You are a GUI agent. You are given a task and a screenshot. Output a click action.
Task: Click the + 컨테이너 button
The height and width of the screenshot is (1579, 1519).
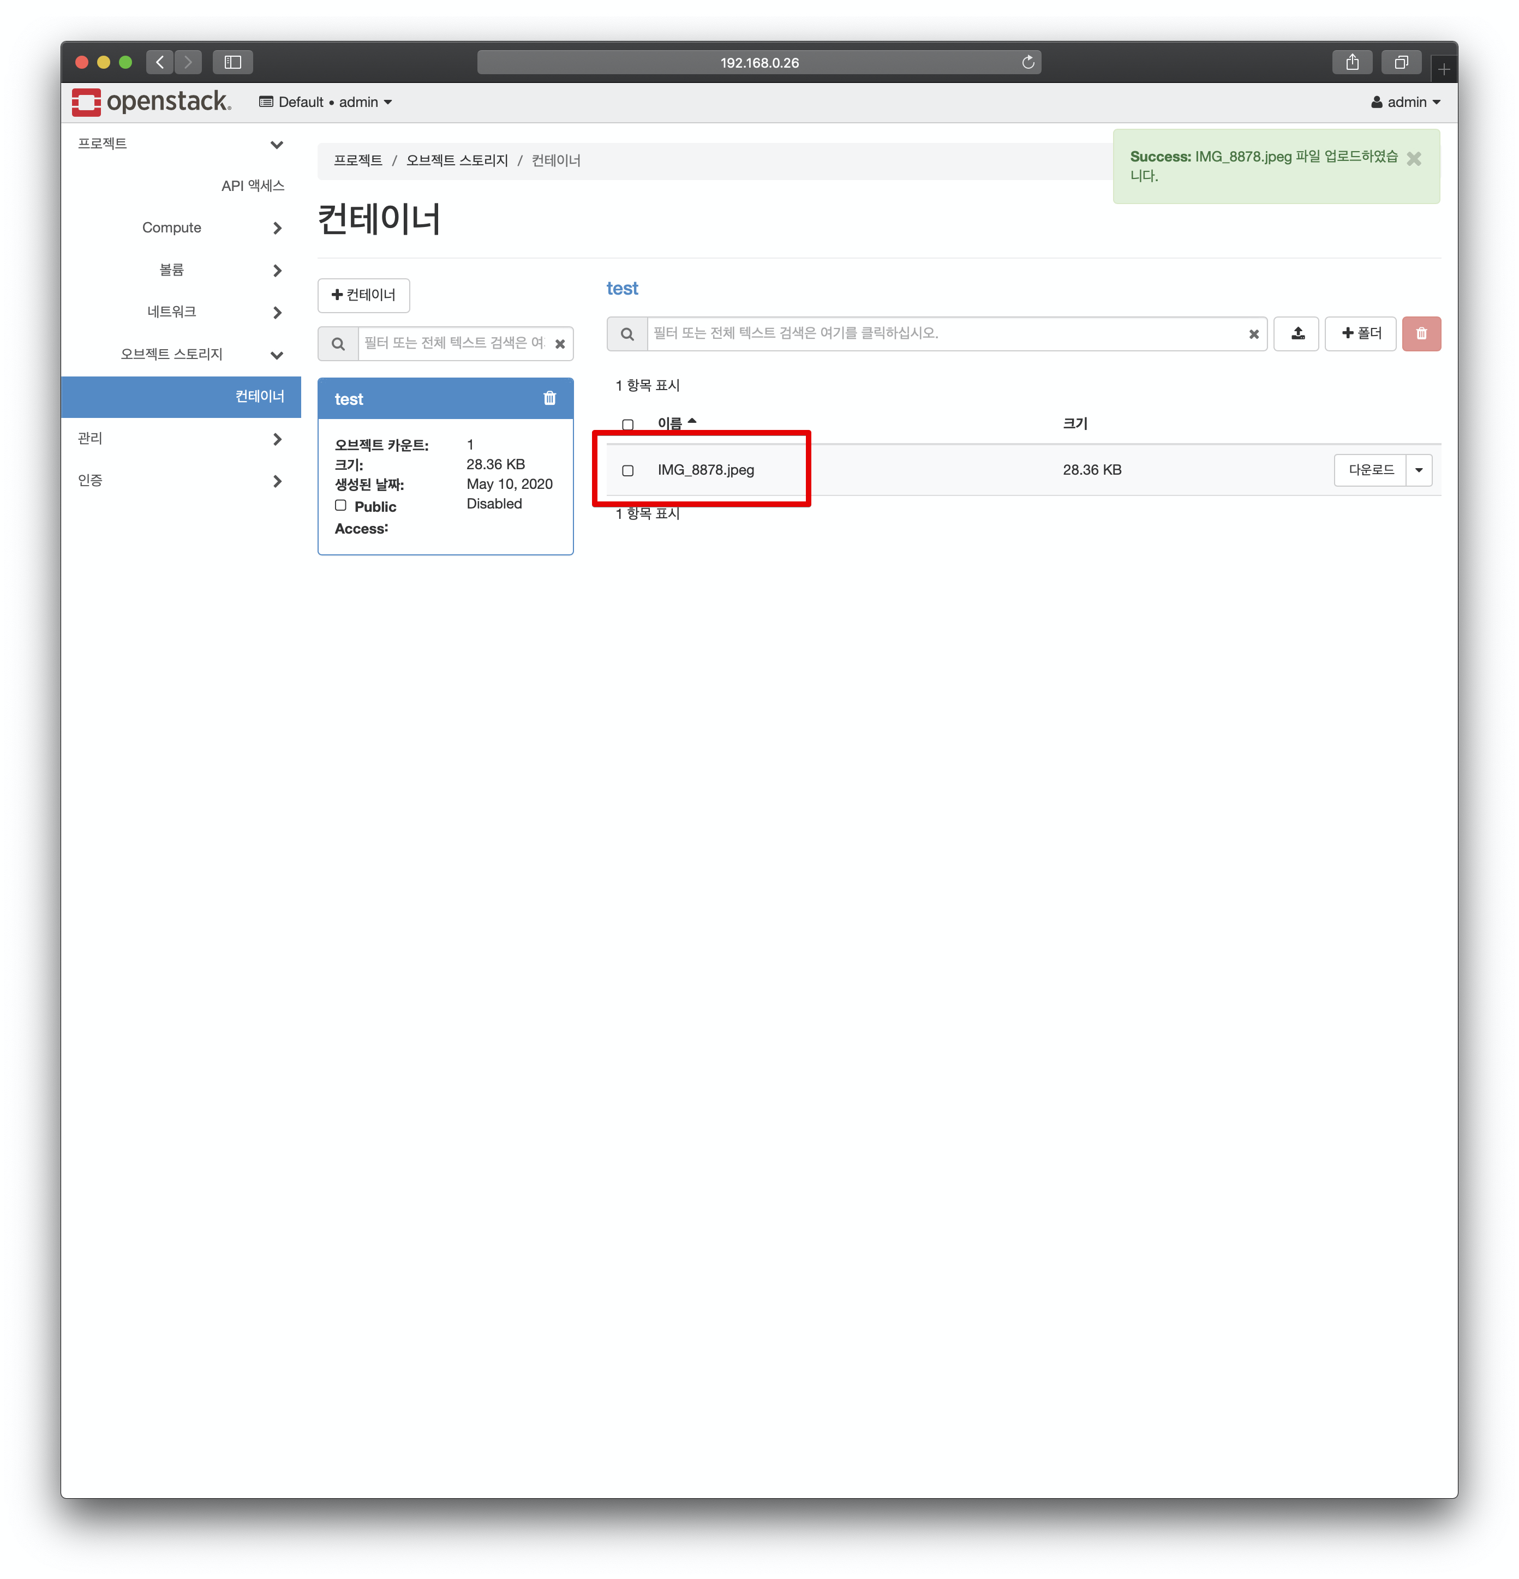pos(363,295)
